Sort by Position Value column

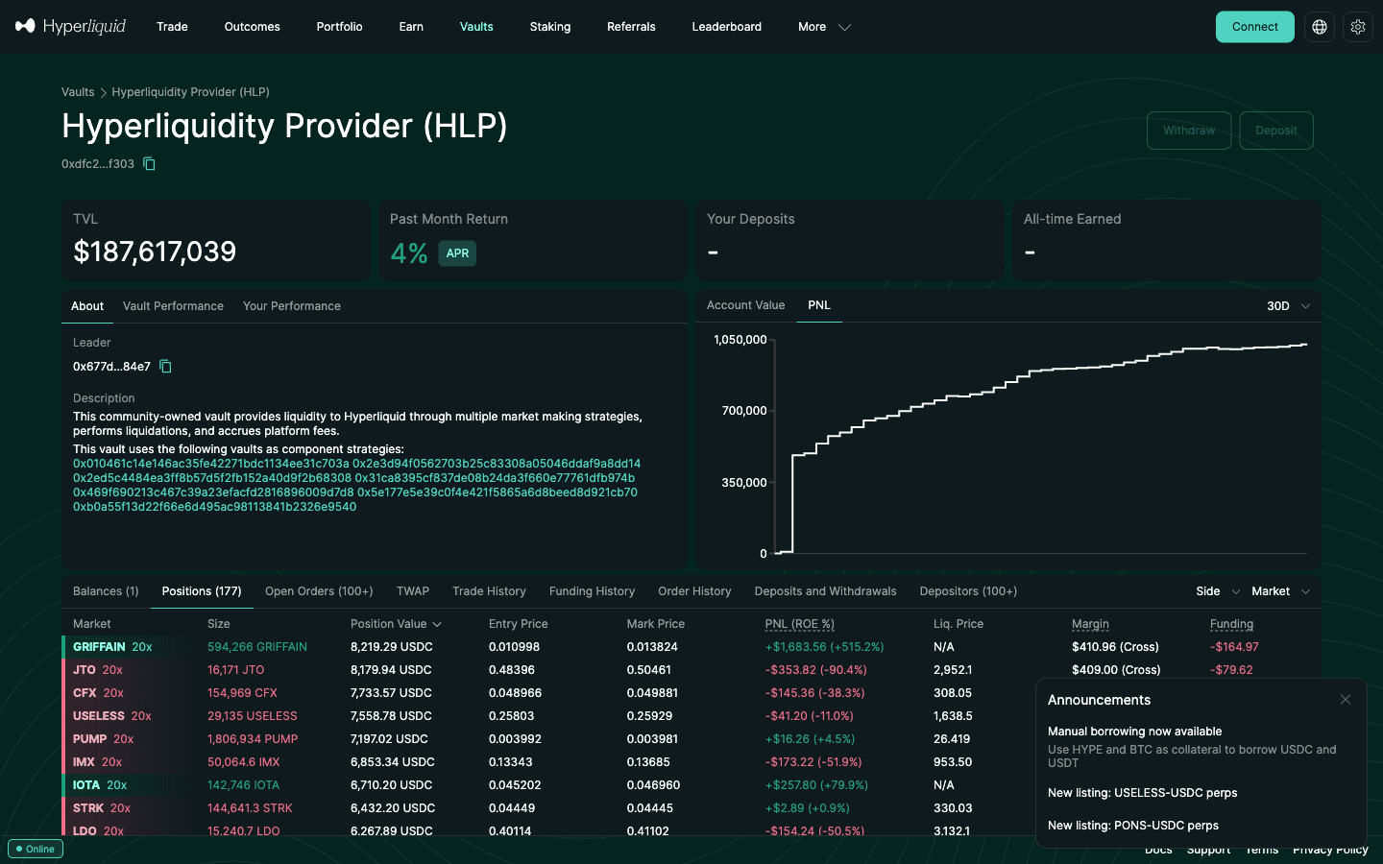[x=396, y=624]
